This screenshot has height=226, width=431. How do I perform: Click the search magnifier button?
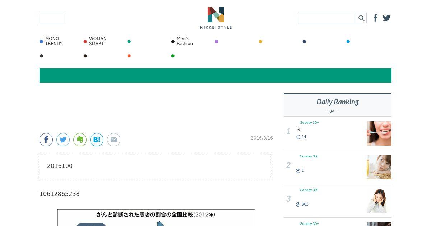pos(361,18)
